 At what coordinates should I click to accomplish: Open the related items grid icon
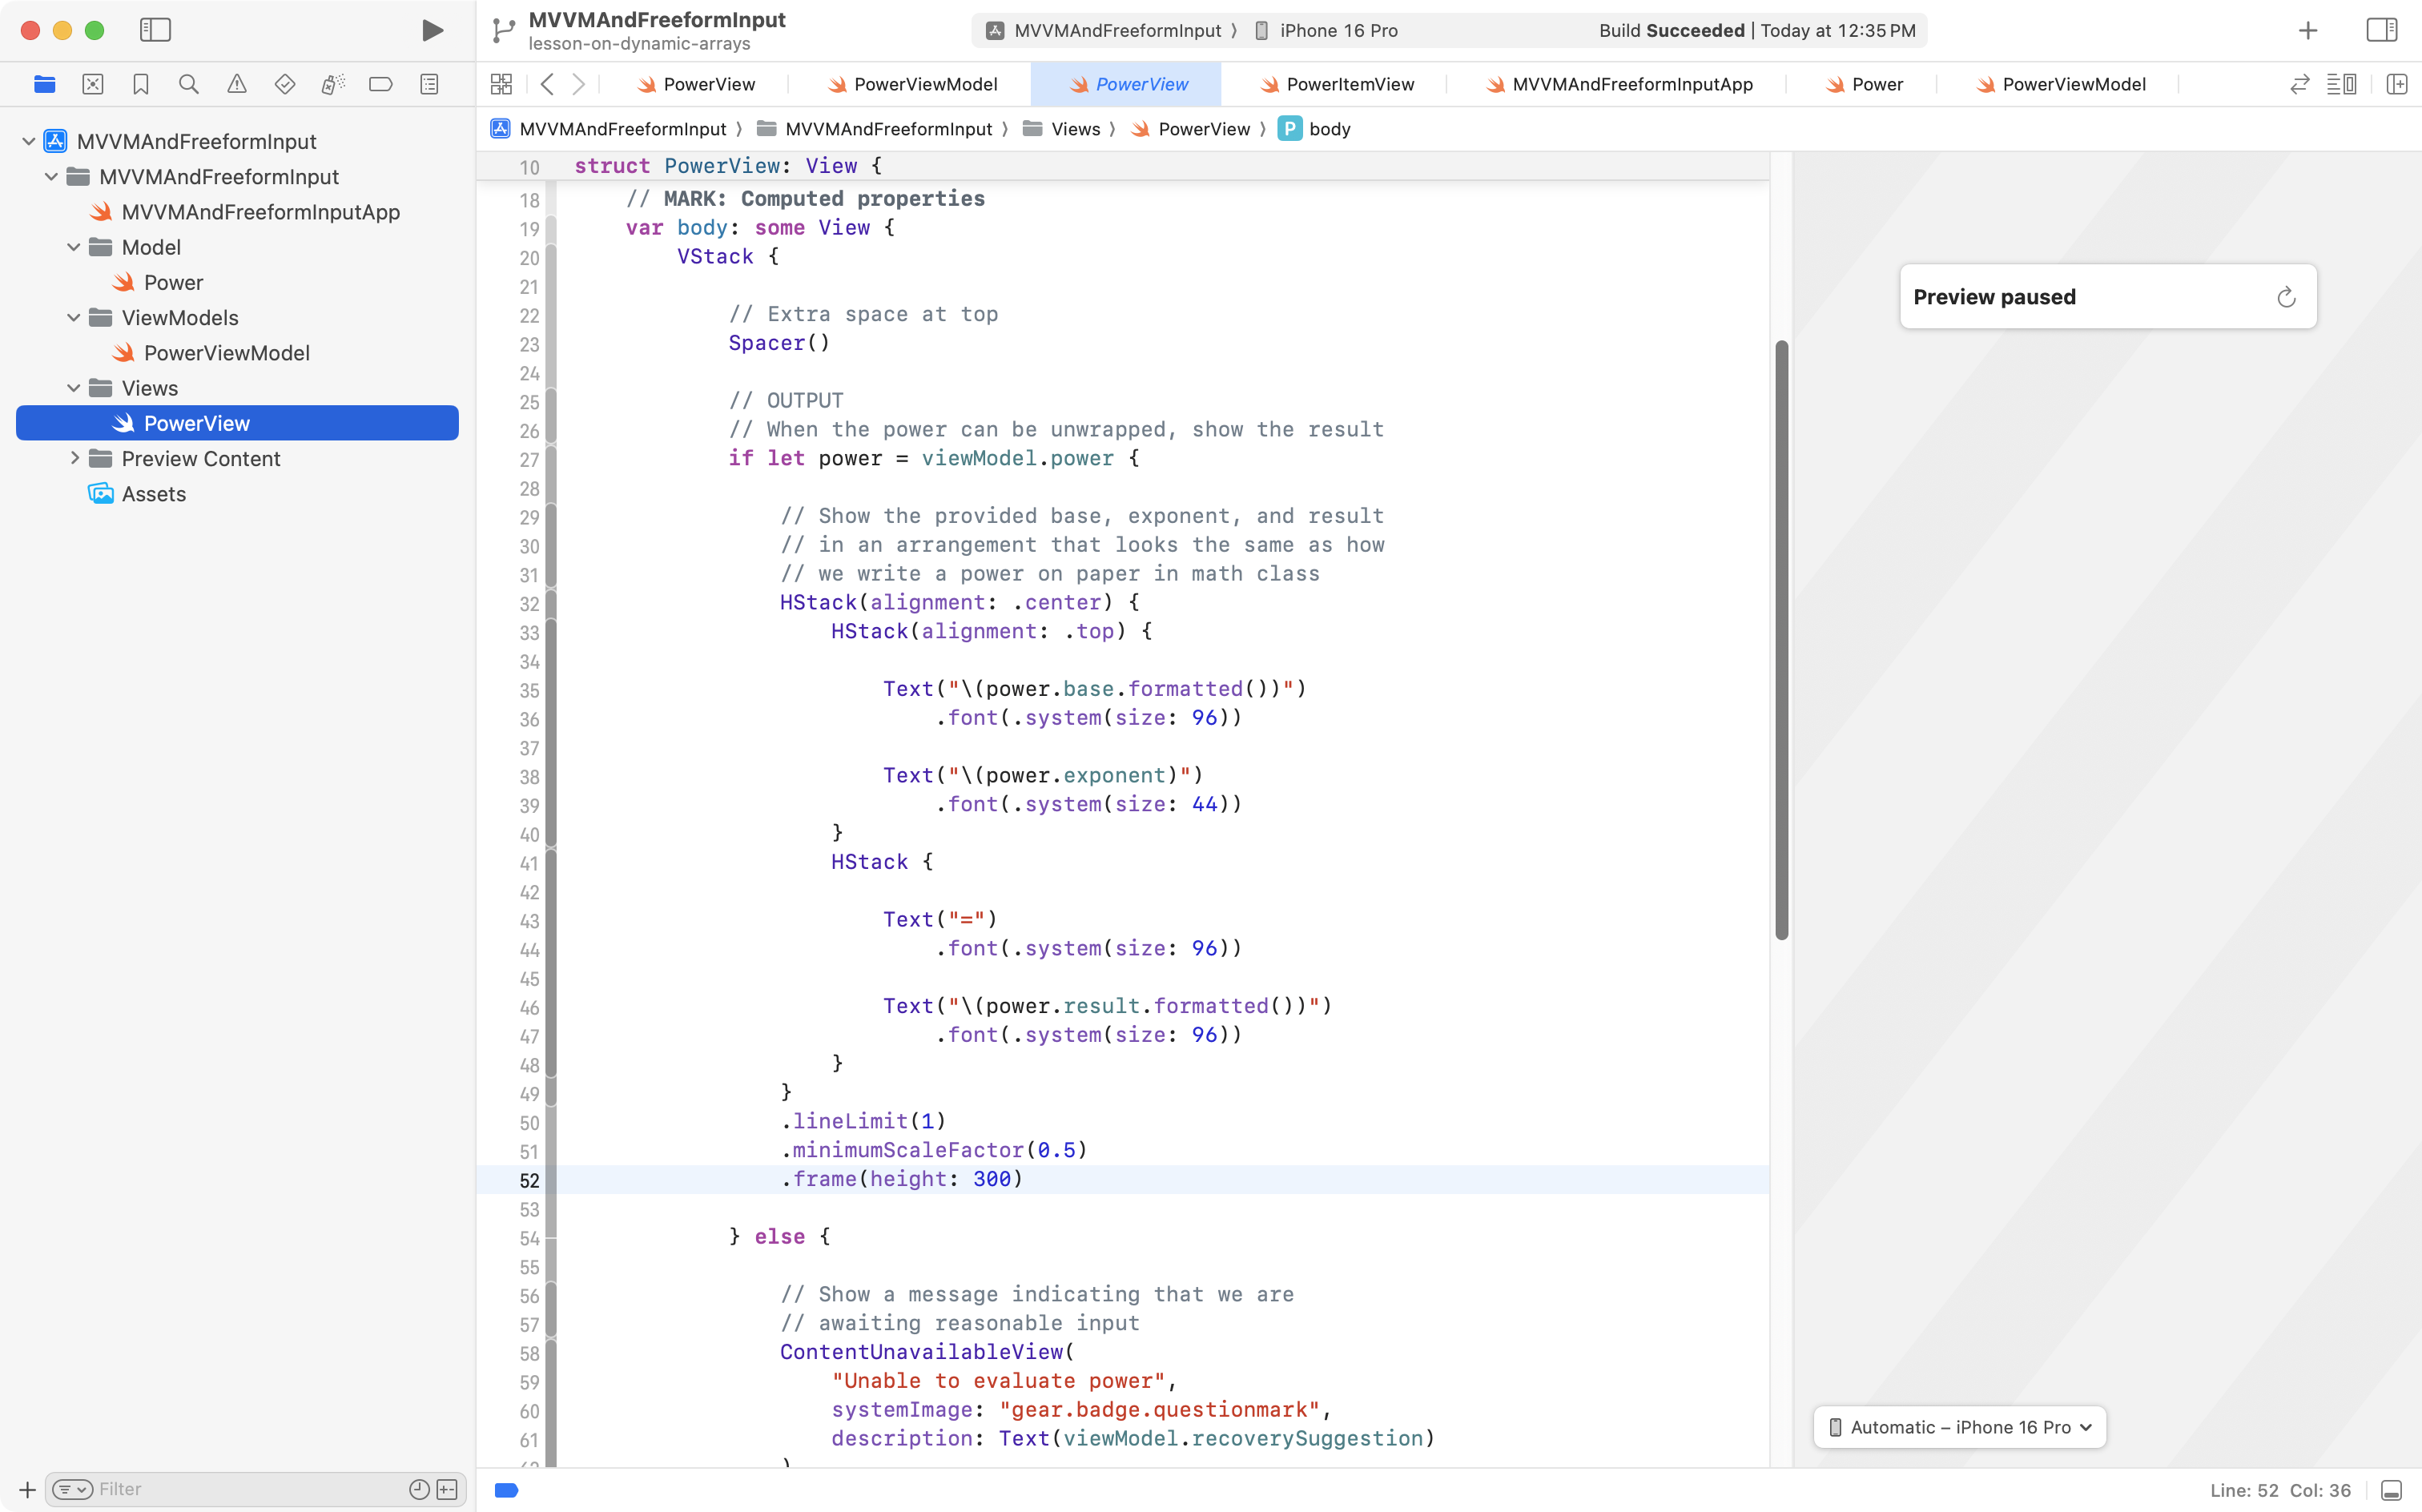pos(501,84)
